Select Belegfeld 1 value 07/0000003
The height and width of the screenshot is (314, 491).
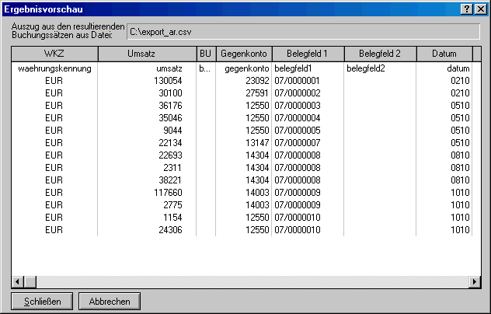tap(298, 106)
